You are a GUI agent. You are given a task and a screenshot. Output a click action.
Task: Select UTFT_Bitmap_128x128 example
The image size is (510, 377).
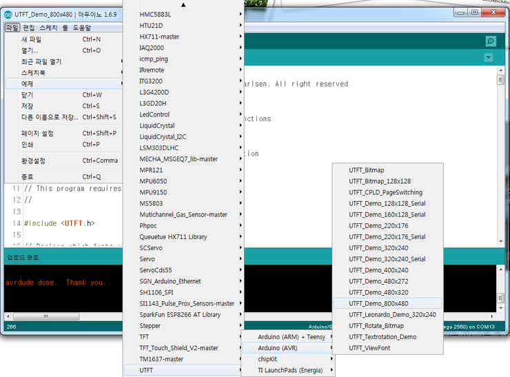[x=388, y=181]
